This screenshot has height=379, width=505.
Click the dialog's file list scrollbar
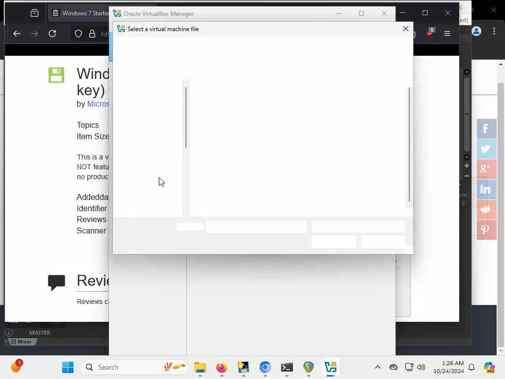tap(409, 145)
